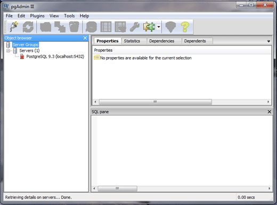Click the SQL pane scroll right arrow
Image resolution: width=277 pixels, height=205 pixels.
click(270, 188)
